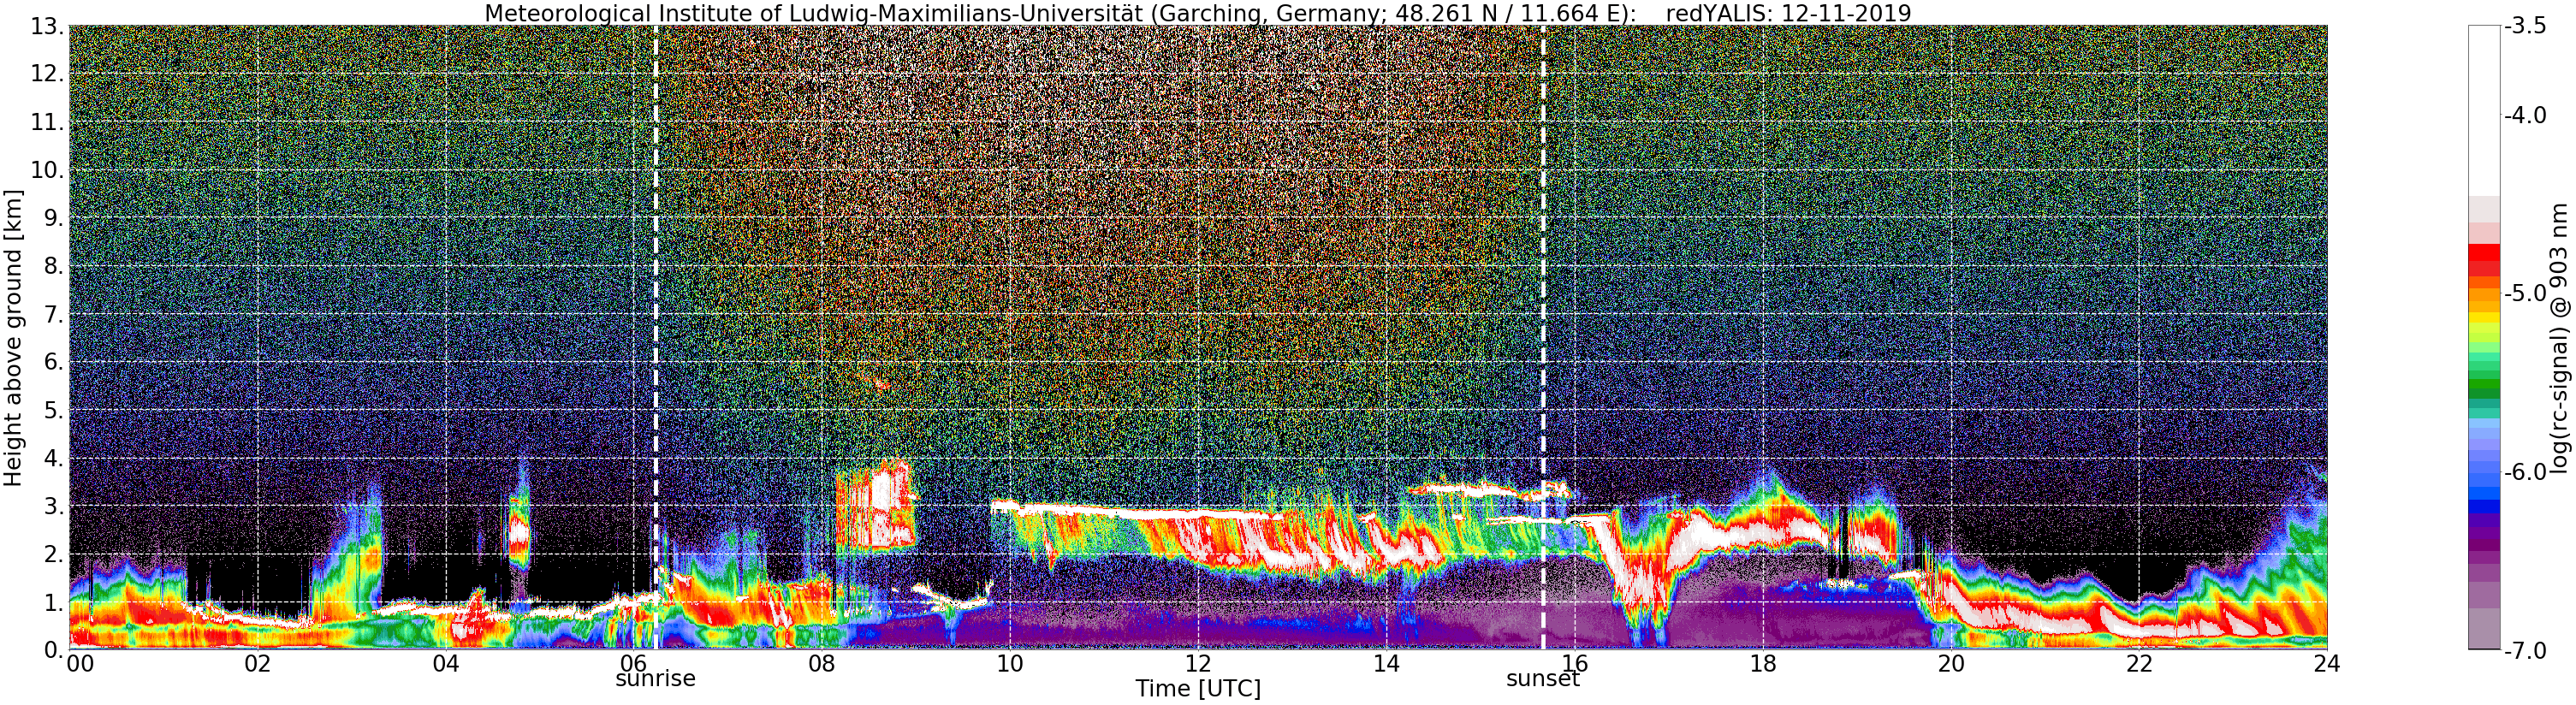The width and height of the screenshot is (2576, 705).
Task: Click the 'Time [UTC]' axis label
Action: (1198, 689)
